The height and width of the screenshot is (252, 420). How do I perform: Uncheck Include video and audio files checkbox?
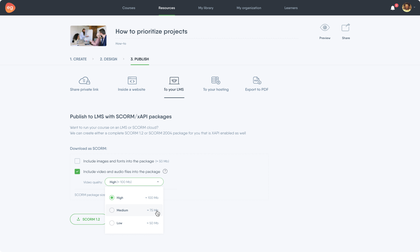coord(77,171)
